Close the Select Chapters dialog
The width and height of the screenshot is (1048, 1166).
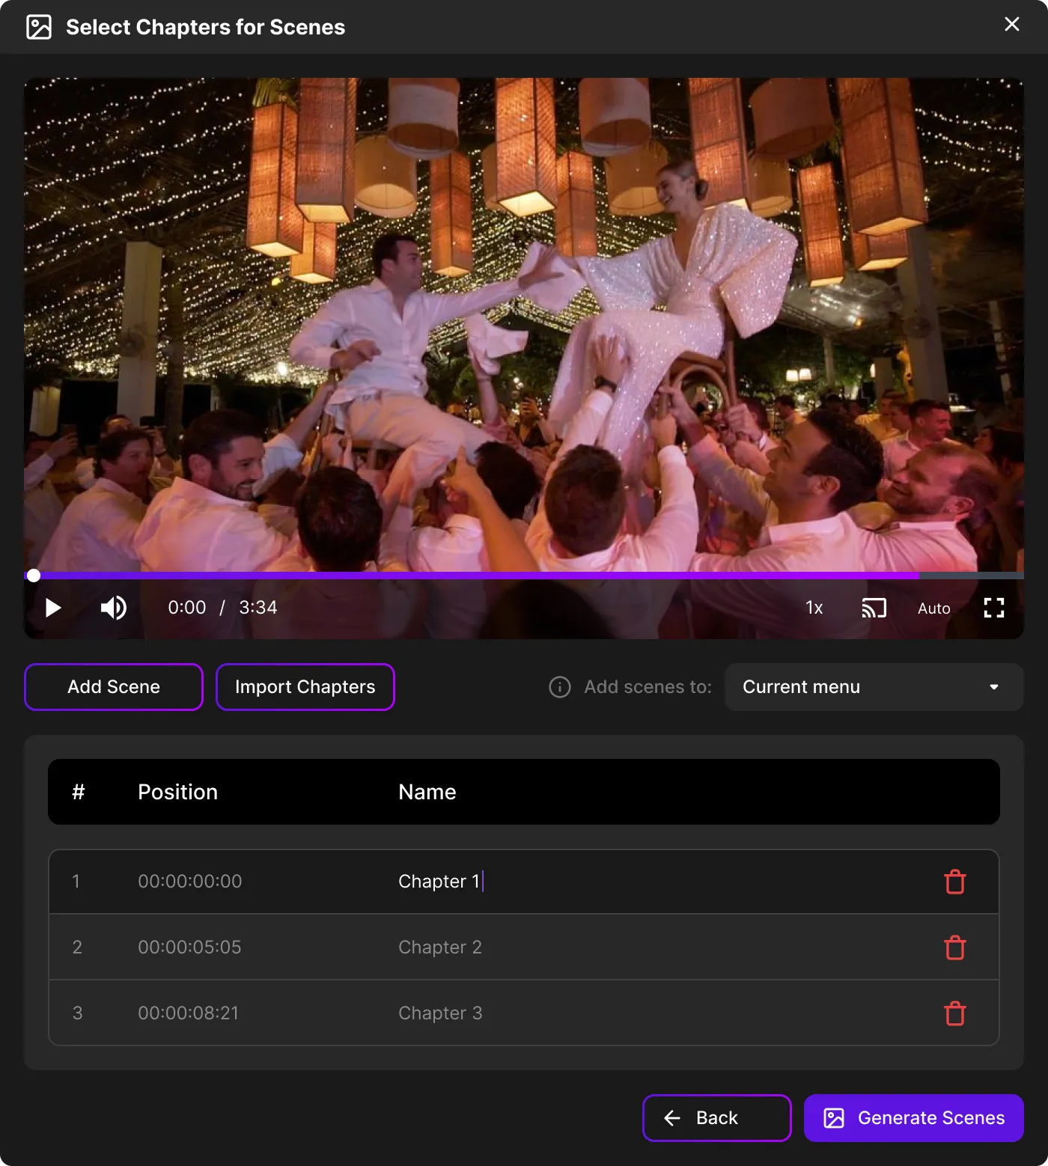pyautogui.click(x=1011, y=24)
